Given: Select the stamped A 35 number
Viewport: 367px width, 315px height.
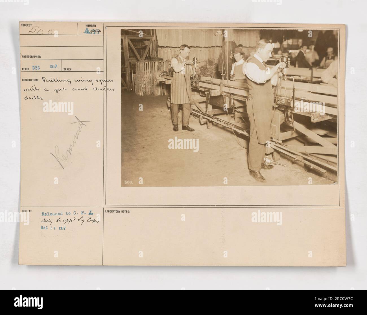Looking at the screenshot, I should [92, 31].
